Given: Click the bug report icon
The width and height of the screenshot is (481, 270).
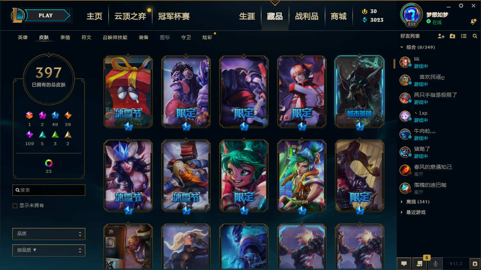Looking at the screenshot, I should [475, 264].
